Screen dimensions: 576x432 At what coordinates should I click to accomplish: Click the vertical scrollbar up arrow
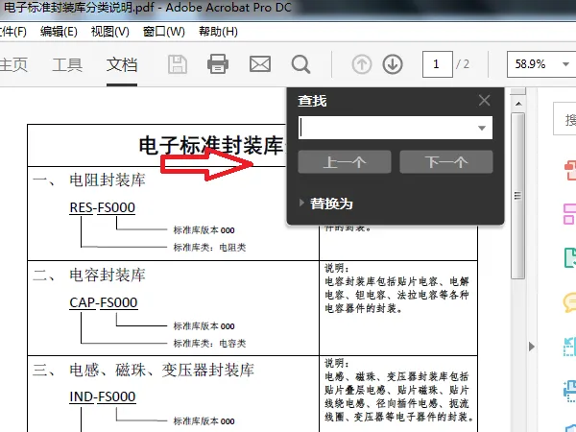[x=518, y=104]
